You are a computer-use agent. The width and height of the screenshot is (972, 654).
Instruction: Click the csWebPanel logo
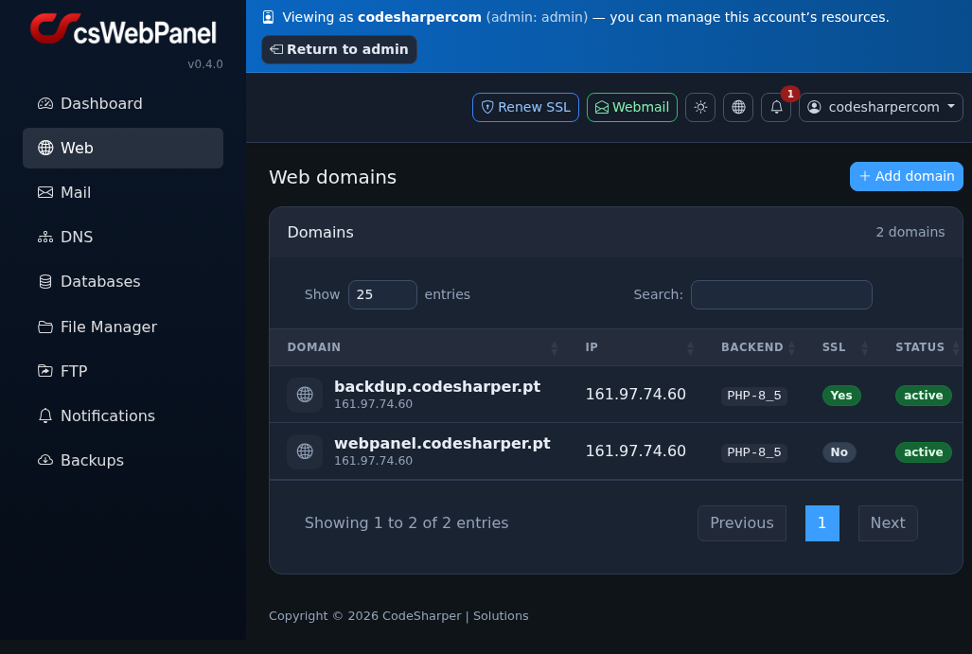click(123, 28)
